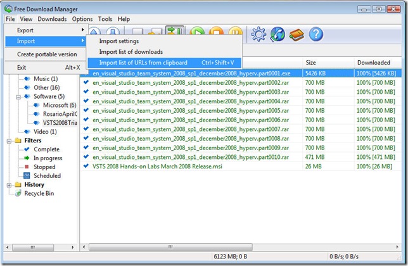Screen dimensions: 408x266
Task: Expand the History tree node
Action: [x=9, y=186]
